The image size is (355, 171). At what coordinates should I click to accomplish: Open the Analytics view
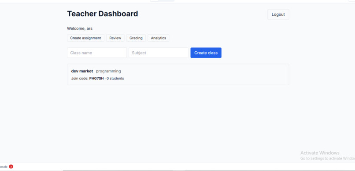pyautogui.click(x=158, y=38)
